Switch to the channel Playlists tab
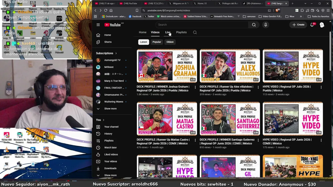This screenshot has width=333, height=187. 181,32
